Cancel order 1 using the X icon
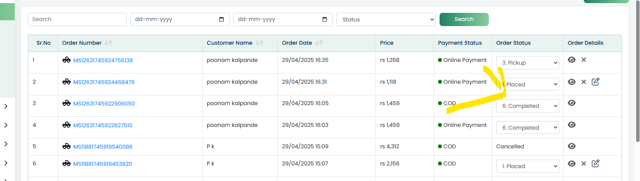This screenshot has width=640, height=181. coord(584,60)
